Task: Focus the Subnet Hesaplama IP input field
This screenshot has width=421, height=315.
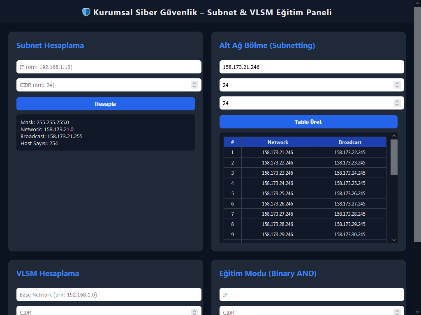Action: tap(109, 67)
